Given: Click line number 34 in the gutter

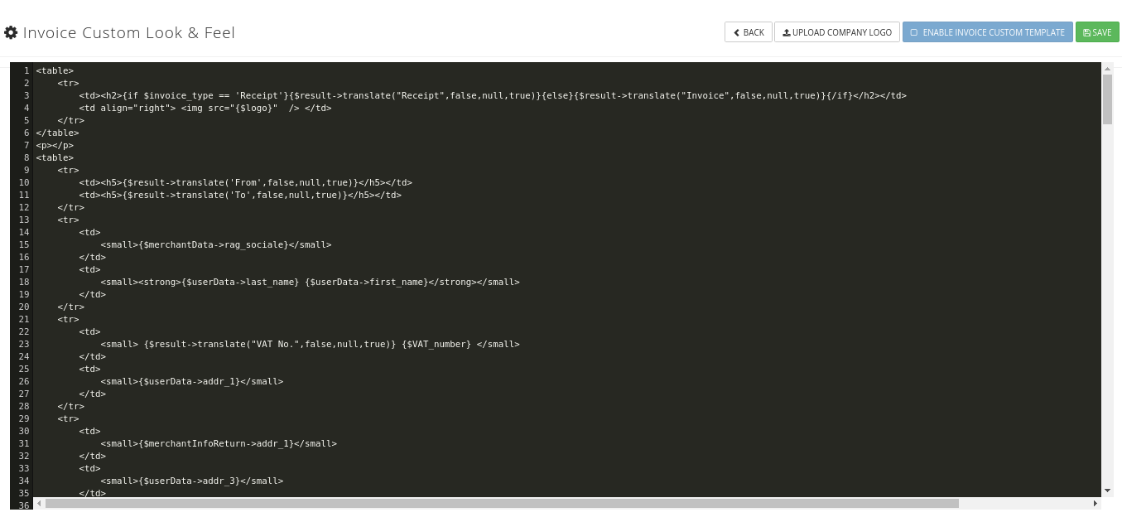Looking at the screenshot, I should [x=24, y=481].
